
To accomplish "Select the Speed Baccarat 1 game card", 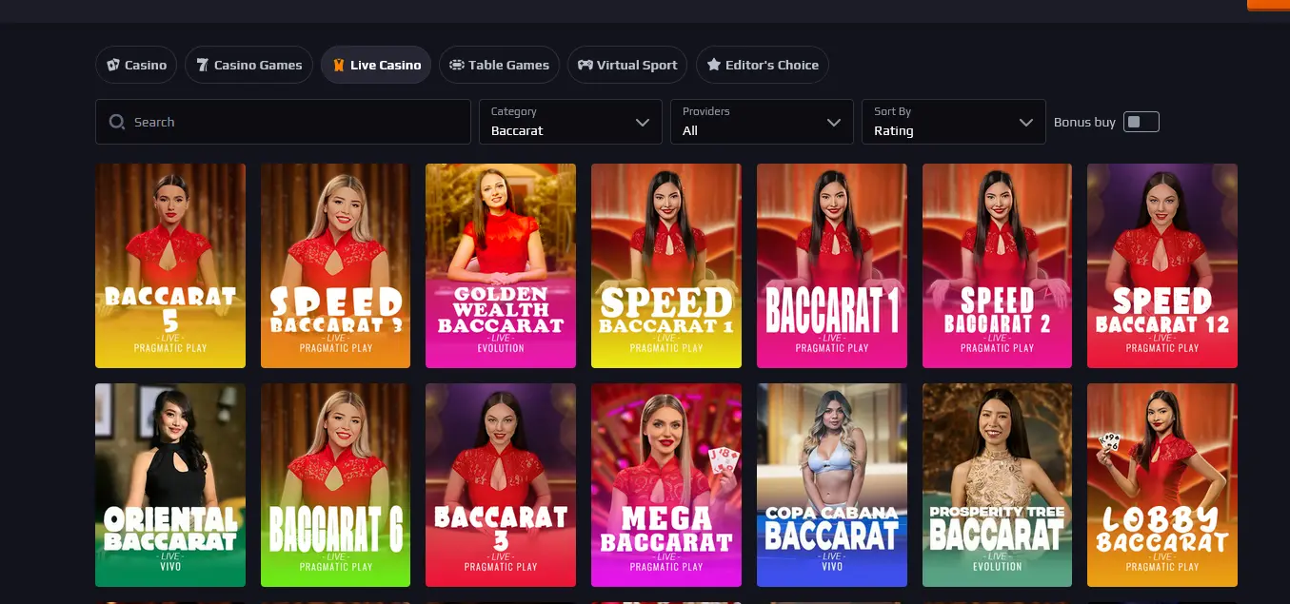I will [666, 265].
